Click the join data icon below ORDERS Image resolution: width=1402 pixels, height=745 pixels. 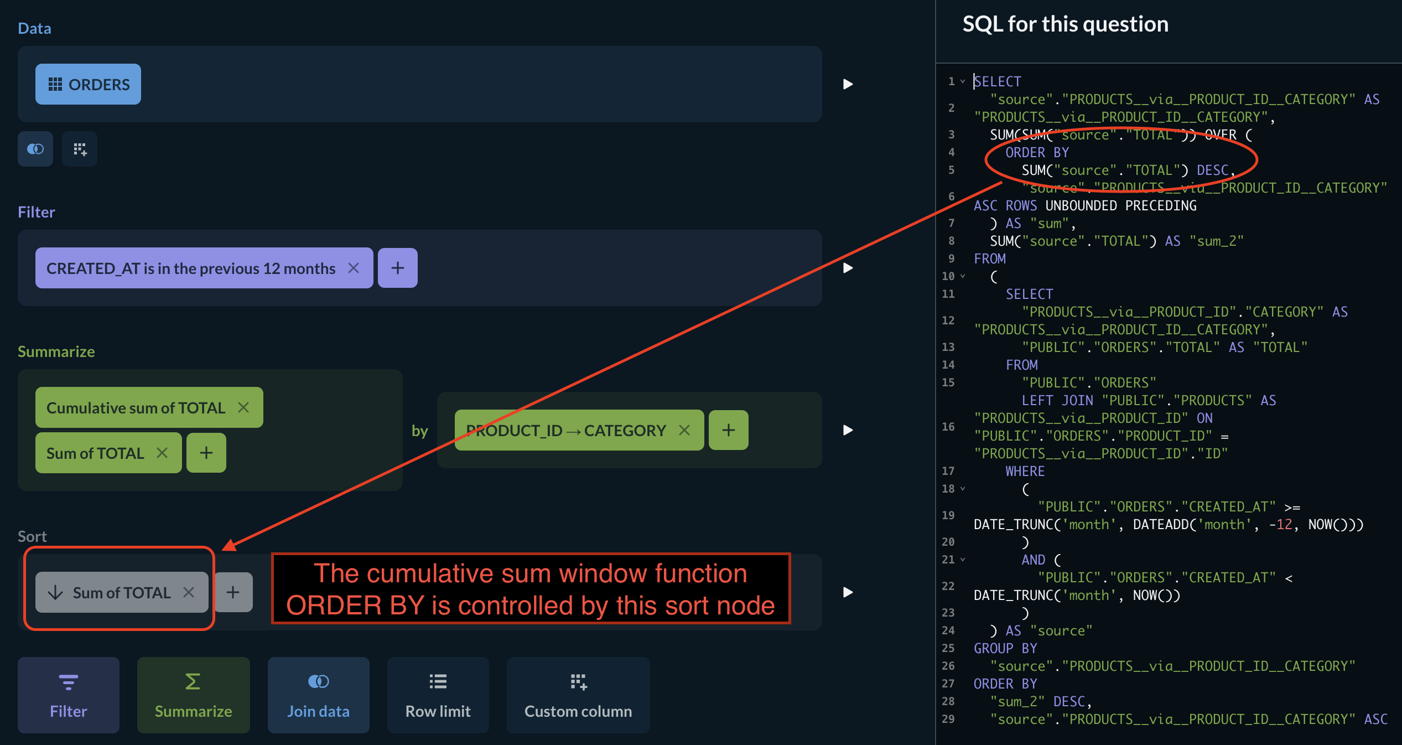tap(35, 149)
